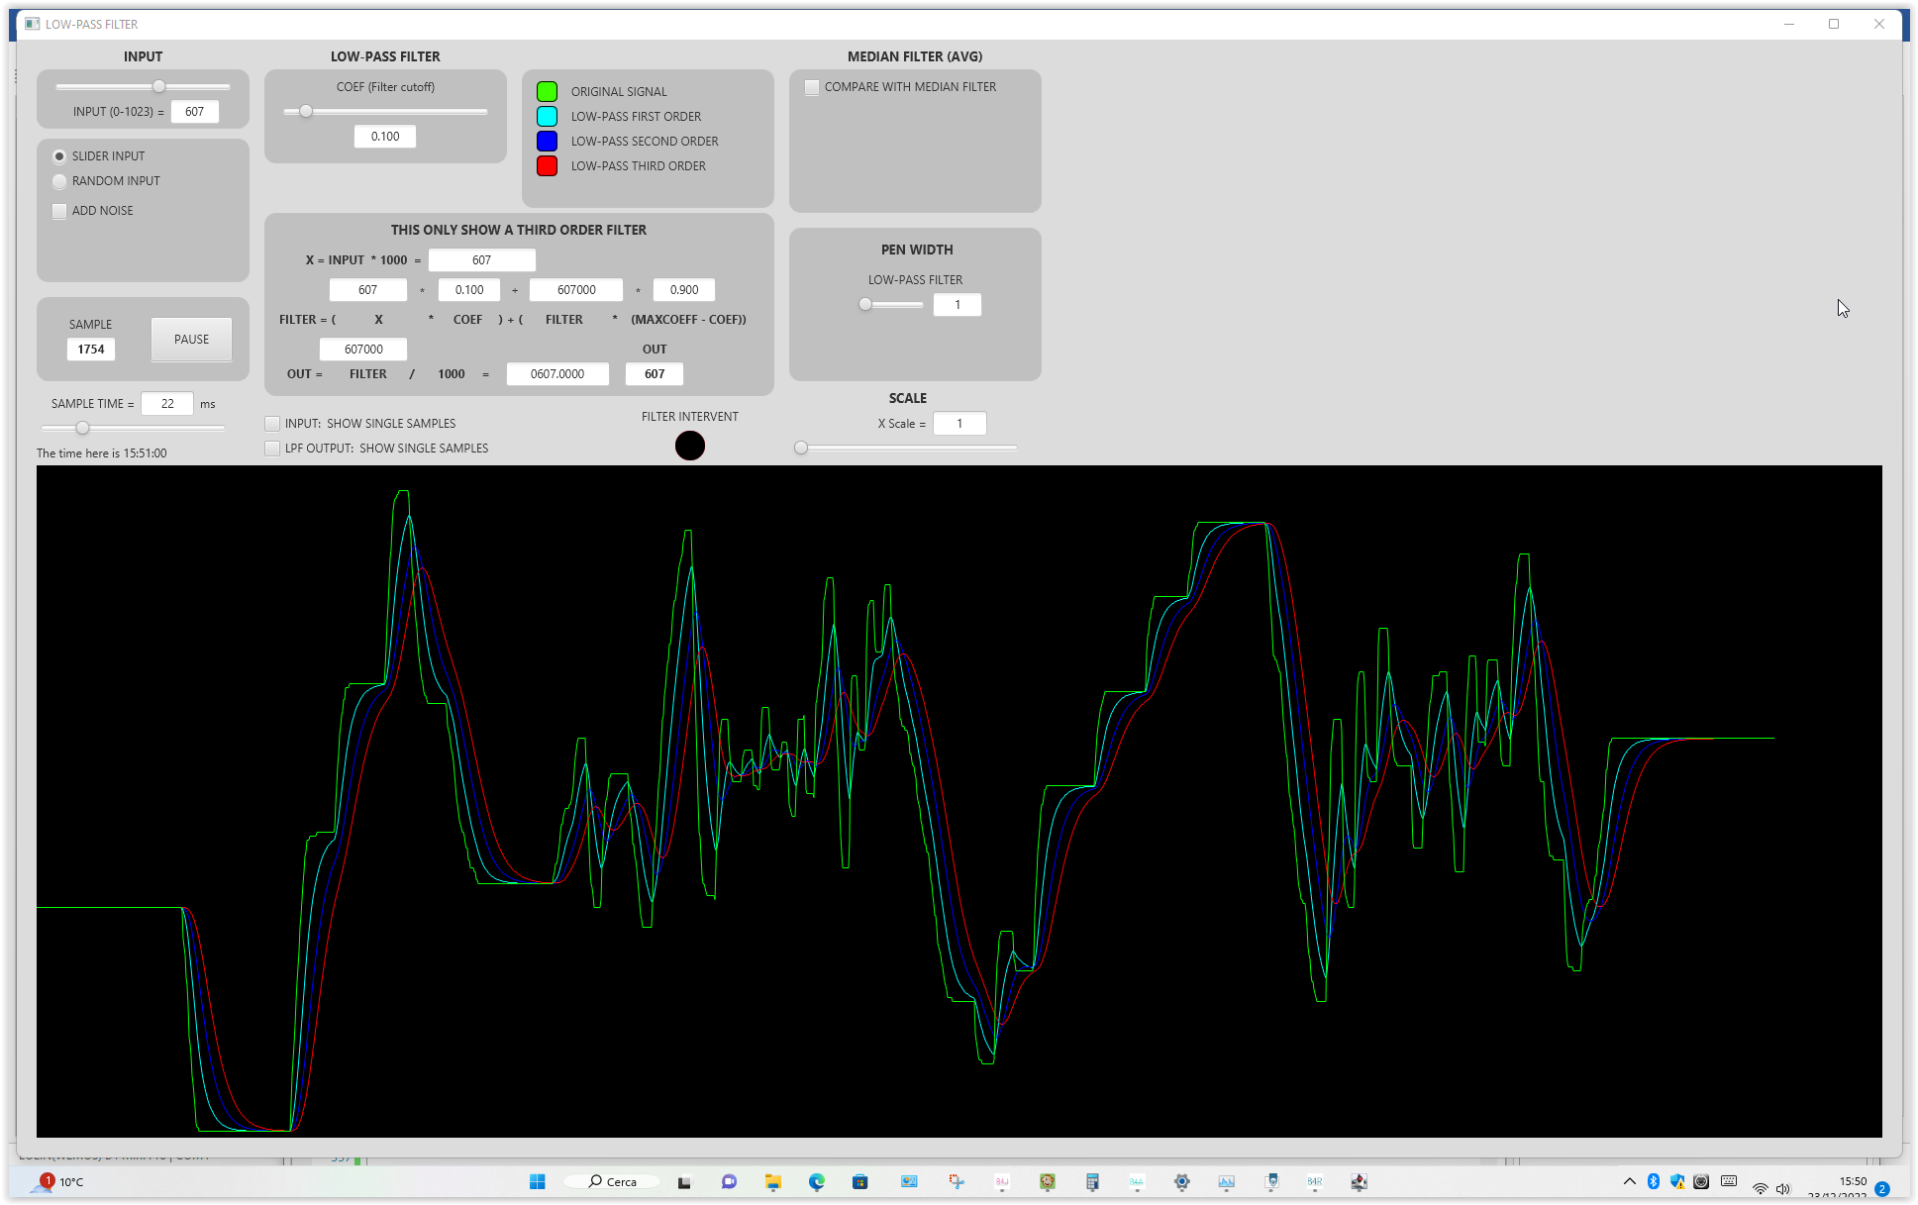
Task: Click the green Original Signal color swatch
Action: (x=547, y=92)
